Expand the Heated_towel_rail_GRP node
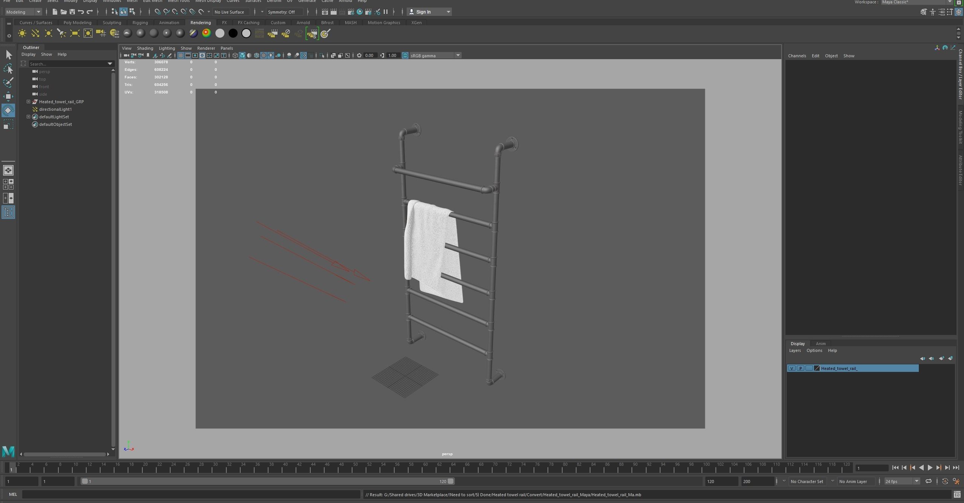 pyautogui.click(x=28, y=102)
